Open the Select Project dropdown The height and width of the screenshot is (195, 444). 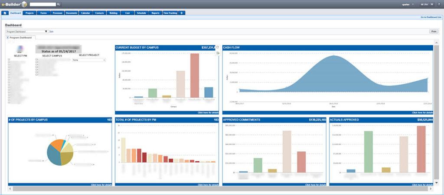click(89, 60)
